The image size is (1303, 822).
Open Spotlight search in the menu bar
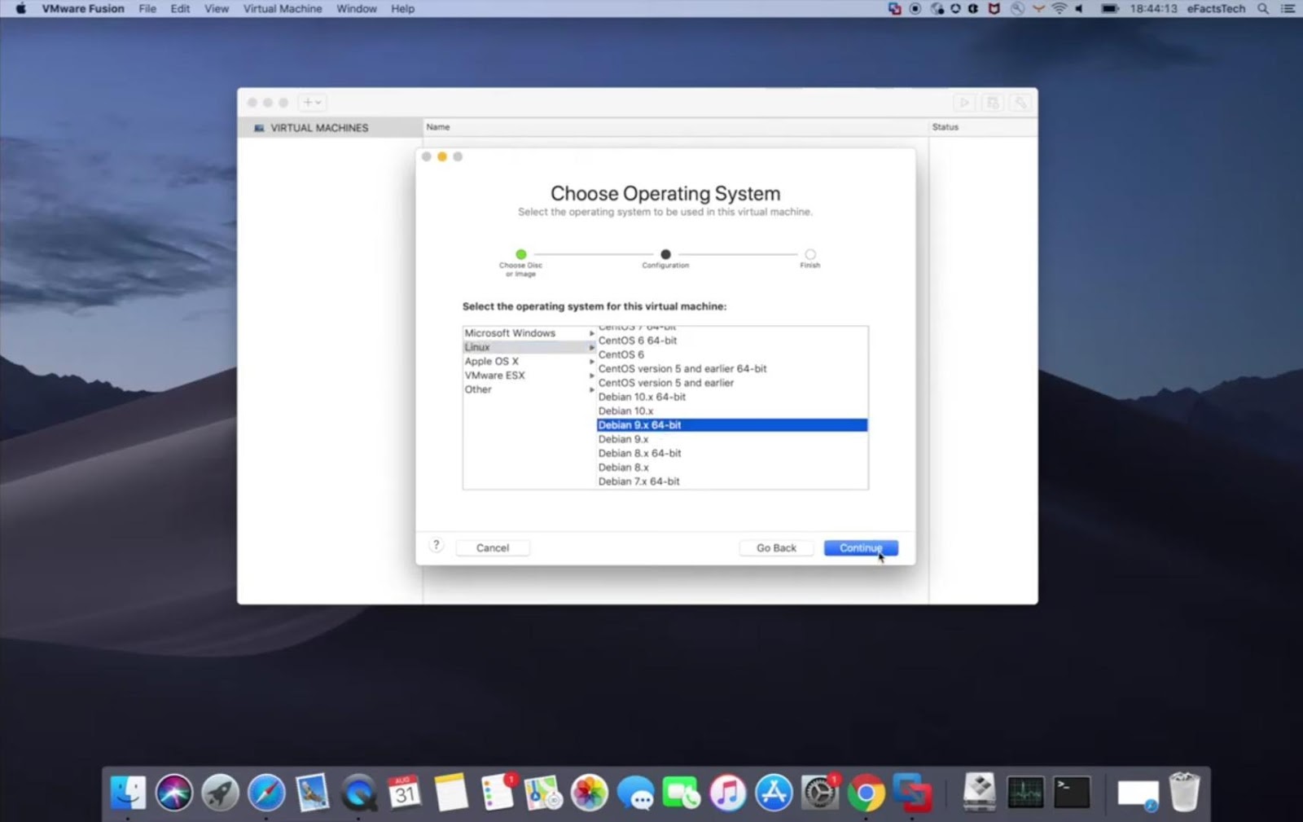point(1263,9)
